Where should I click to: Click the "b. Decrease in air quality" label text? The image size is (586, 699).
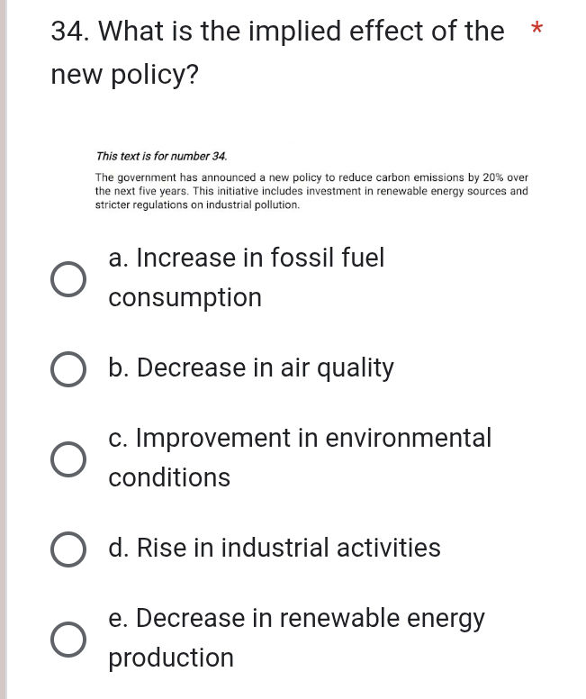(251, 368)
